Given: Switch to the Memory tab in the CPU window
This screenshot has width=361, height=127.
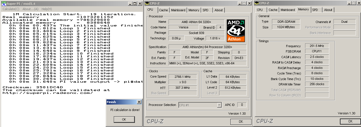Looking at the screenshot, I should [194, 10].
